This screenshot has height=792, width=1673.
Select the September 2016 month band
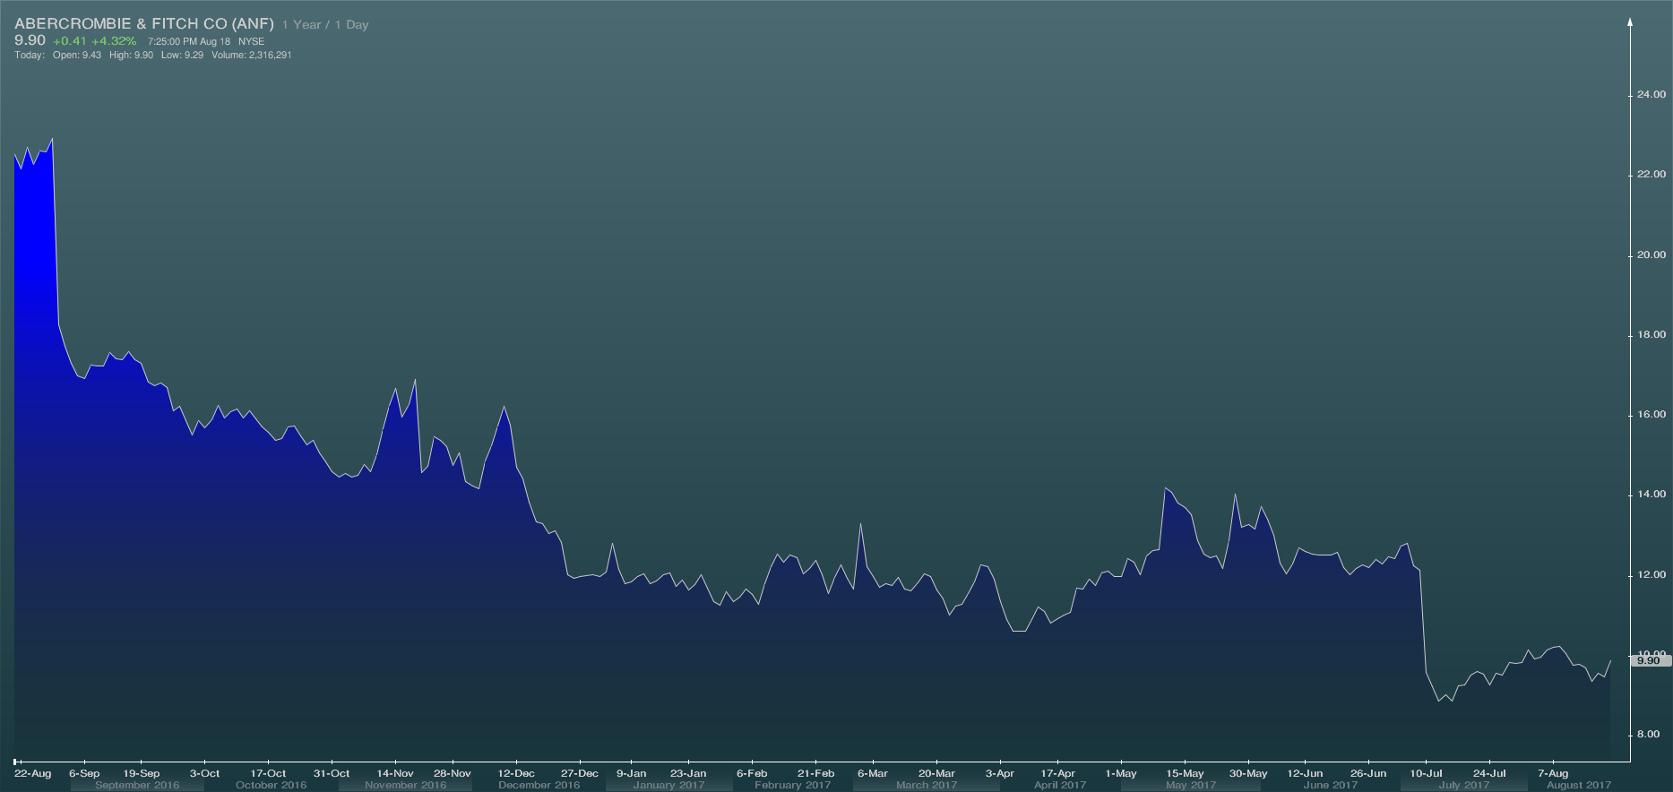coord(137,785)
